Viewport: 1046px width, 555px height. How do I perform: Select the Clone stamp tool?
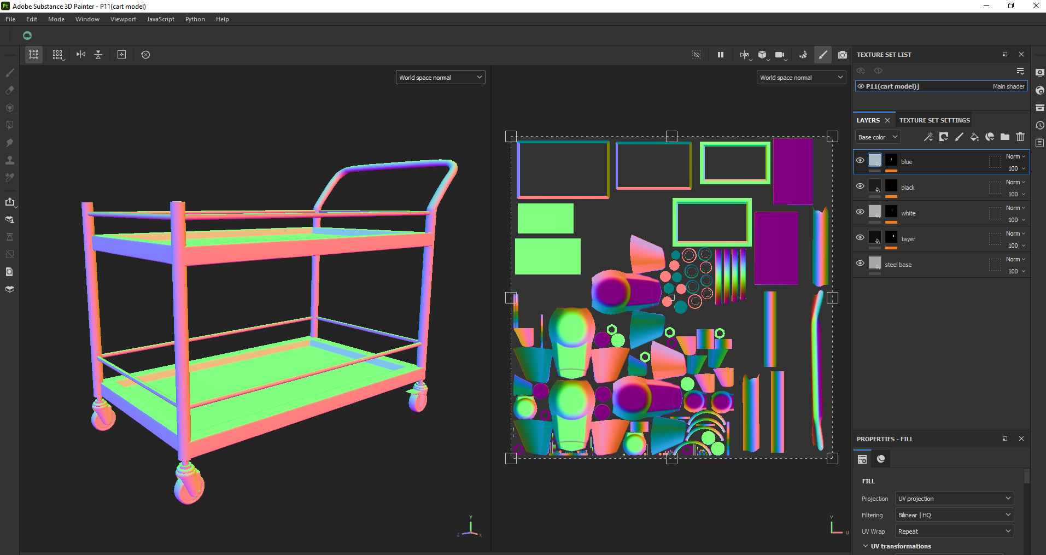coord(10,160)
